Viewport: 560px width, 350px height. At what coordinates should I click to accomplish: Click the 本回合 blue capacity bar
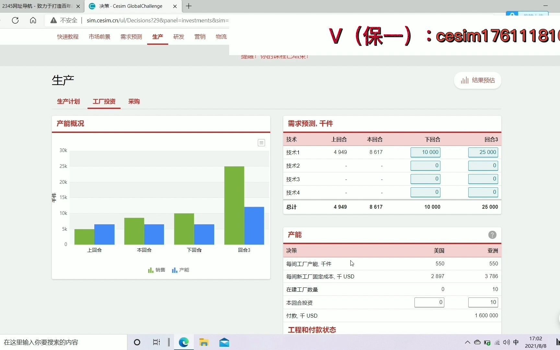(154, 234)
